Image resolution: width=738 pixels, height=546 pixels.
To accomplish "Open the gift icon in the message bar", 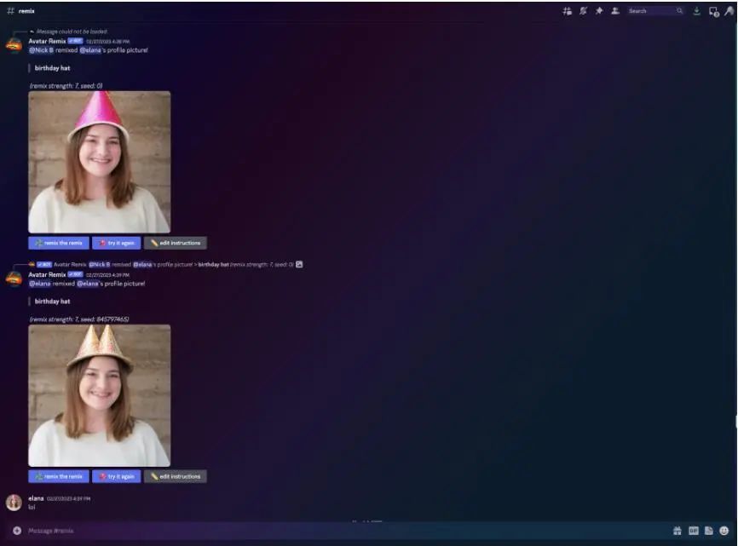I will coord(677,531).
